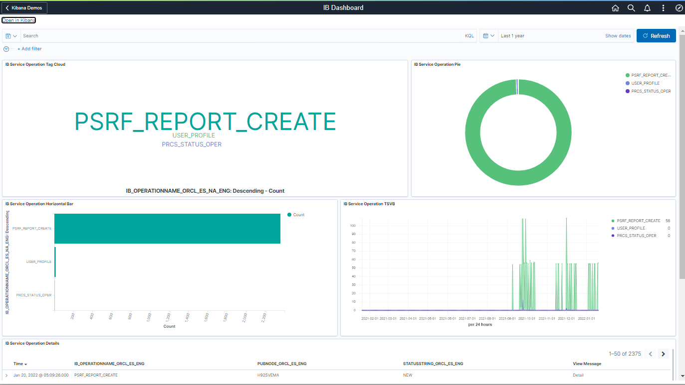Viewport: 685px width, 385px height.
Task: Open the vertical dots actions menu
Action: (x=663, y=8)
